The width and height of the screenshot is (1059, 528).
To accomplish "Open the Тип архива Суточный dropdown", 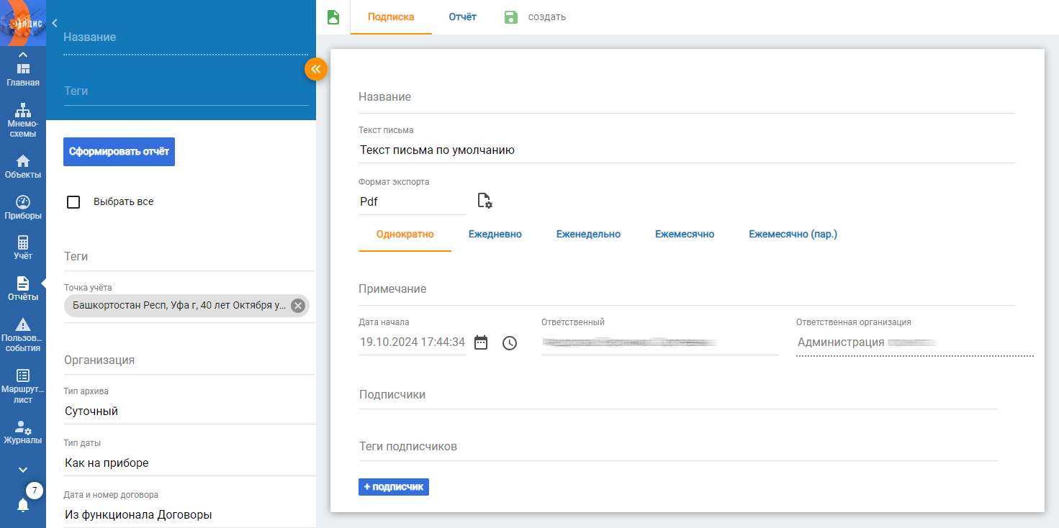I will [x=189, y=411].
